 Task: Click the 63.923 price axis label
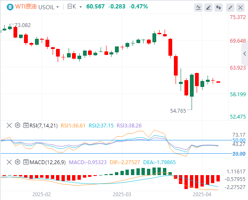coord(238,68)
